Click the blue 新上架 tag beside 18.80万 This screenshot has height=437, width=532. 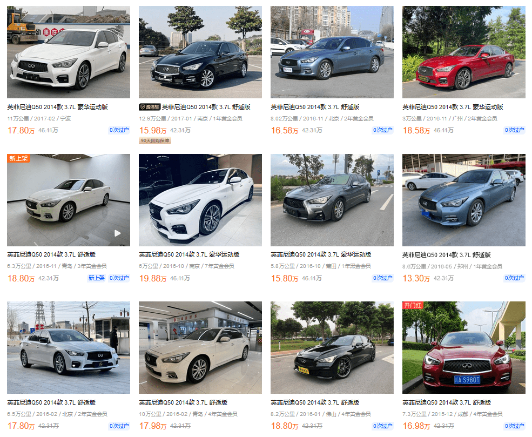click(97, 278)
